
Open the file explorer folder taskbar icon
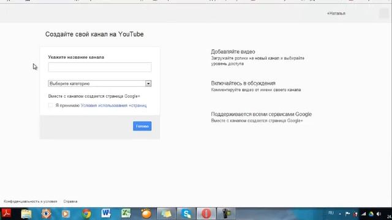coord(26,214)
